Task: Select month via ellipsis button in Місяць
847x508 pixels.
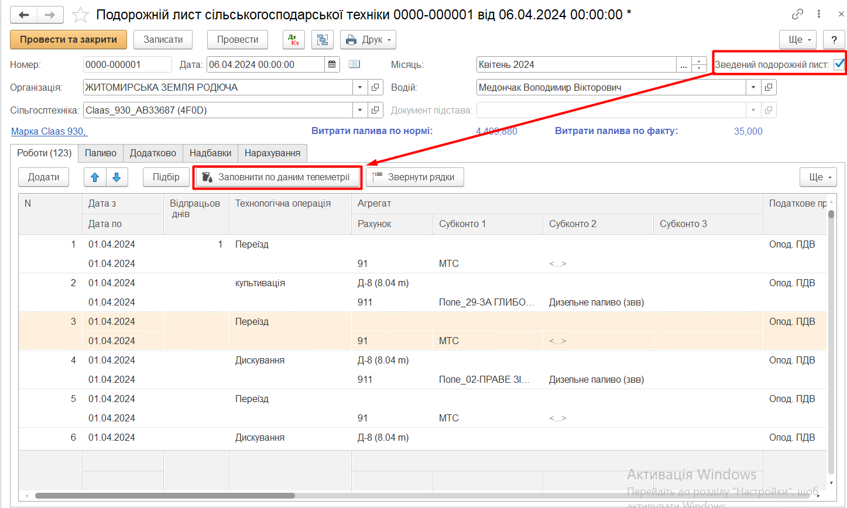Action: click(684, 64)
